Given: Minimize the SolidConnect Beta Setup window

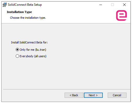Looking at the screenshot, I should tap(101, 5).
